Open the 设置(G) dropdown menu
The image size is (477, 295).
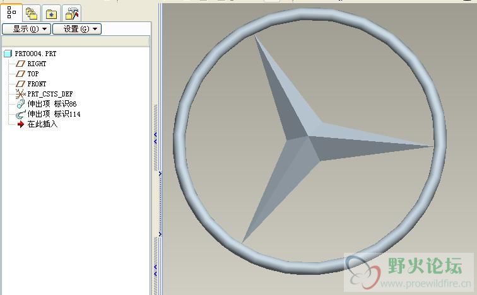pos(77,29)
